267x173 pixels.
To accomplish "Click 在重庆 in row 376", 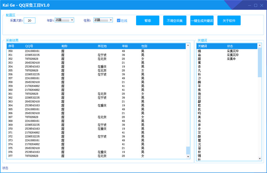I will 102,152.
